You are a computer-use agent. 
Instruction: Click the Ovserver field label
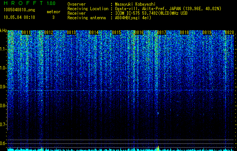point(76,4)
